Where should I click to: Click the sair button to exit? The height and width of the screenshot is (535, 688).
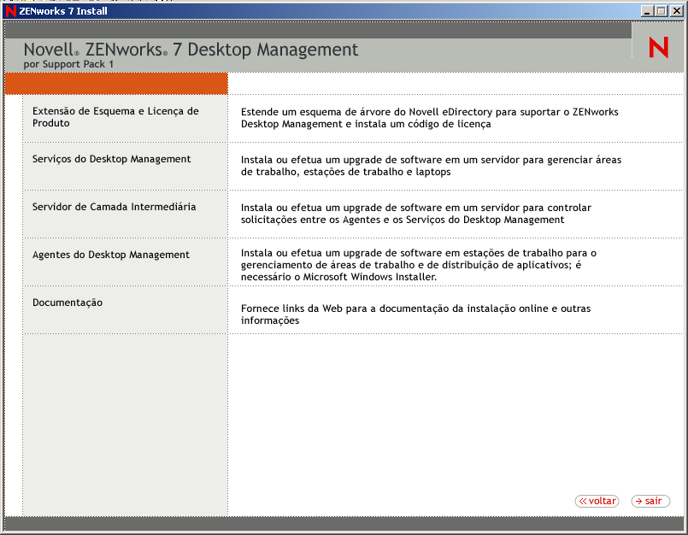click(x=650, y=501)
